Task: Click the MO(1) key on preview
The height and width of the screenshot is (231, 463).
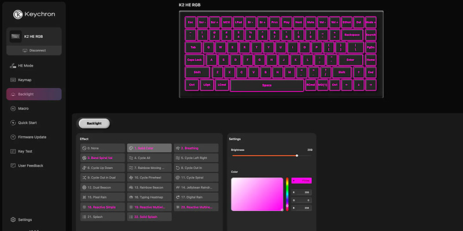Action: [x=322, y=85]
